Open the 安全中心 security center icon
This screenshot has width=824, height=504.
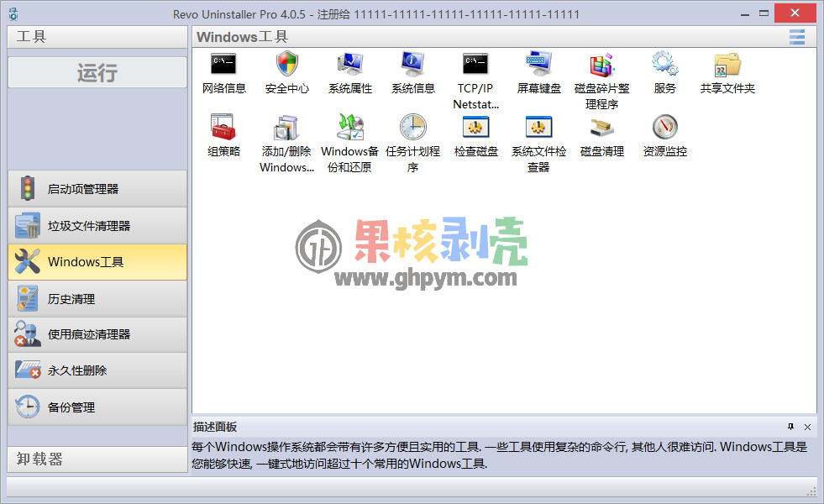pos(287,72)
